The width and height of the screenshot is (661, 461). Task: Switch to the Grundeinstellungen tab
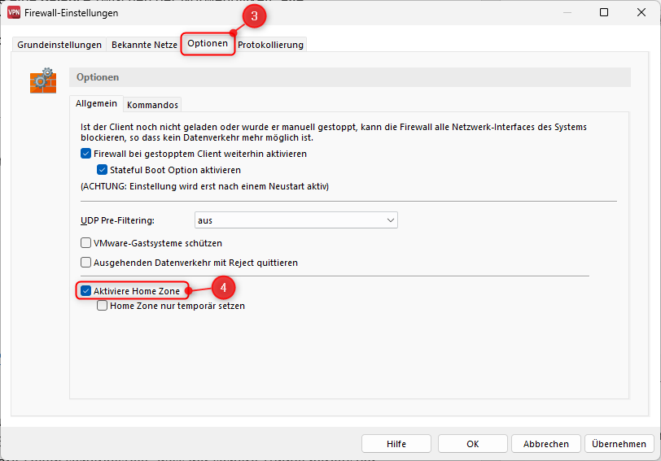(59, 45)
